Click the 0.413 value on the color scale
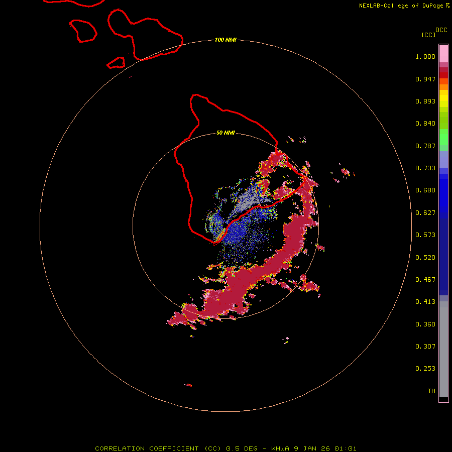Viewport: 452px width, 452px height. point(425,302)
